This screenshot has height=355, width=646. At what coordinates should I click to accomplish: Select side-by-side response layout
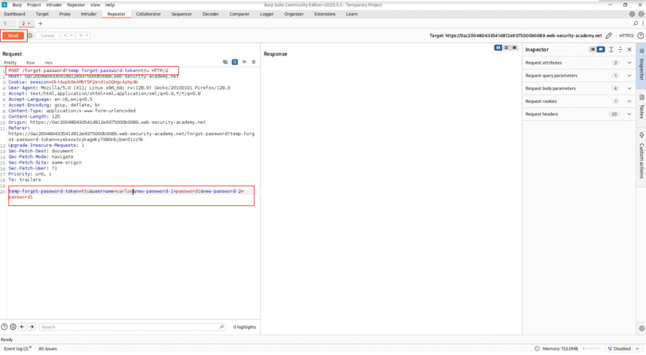point(498,48)
